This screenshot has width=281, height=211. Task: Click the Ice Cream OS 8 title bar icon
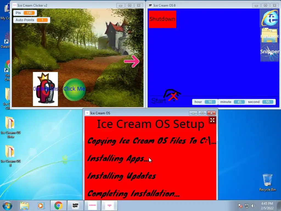coord(150,5)
